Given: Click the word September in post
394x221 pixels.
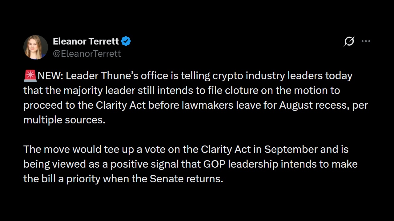Looking at the screenshot, I should tap(291, 149).
